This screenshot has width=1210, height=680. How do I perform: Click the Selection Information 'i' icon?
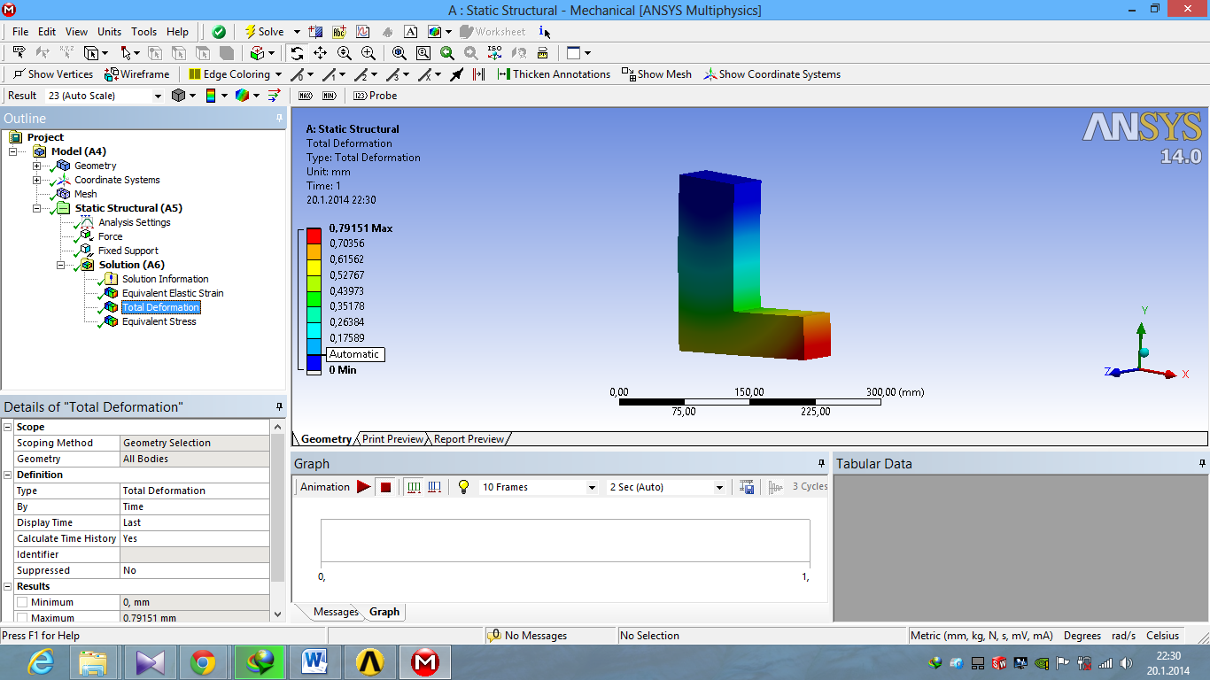point(543,32)
